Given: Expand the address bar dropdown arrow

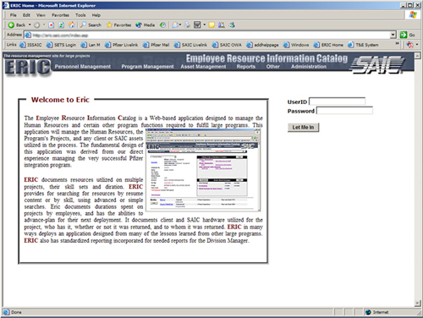Looking at the screenshot, I should tap(393, 35).
